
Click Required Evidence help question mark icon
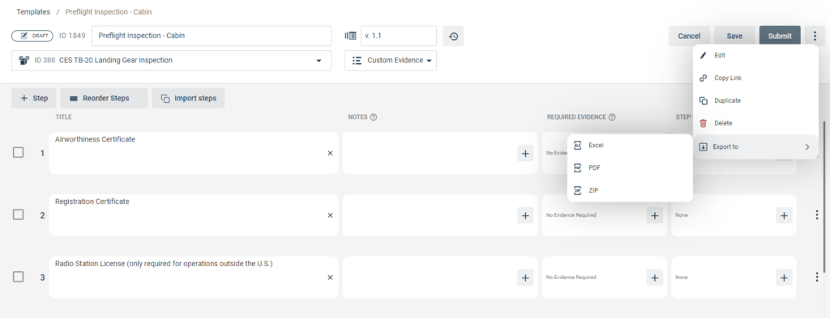(x=612, y=117)
